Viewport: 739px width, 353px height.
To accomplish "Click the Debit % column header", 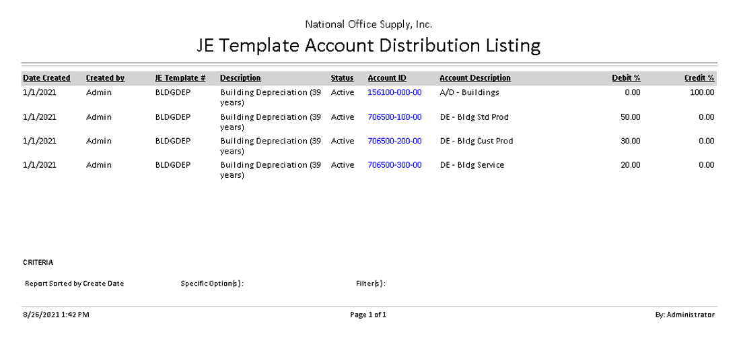I will click(x=626, y=78).
